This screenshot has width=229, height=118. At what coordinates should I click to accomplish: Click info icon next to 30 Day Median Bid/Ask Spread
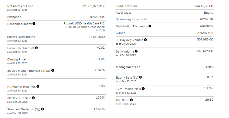[53, 71]
